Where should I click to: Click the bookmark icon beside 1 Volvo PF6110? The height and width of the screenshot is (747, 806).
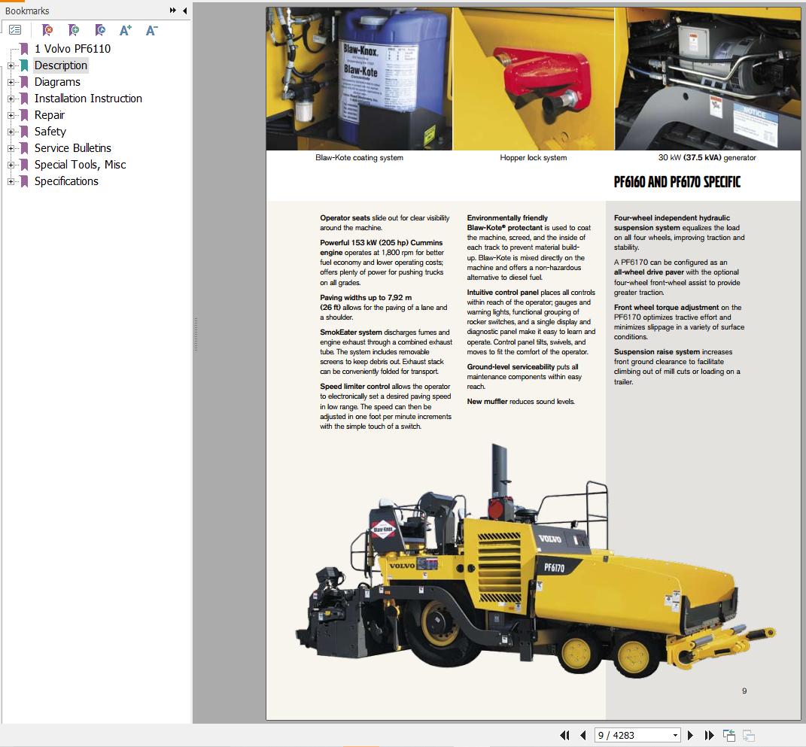[x=24, y=49]
